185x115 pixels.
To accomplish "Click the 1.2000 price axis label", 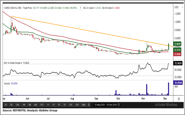I will (x=178, y=14).
